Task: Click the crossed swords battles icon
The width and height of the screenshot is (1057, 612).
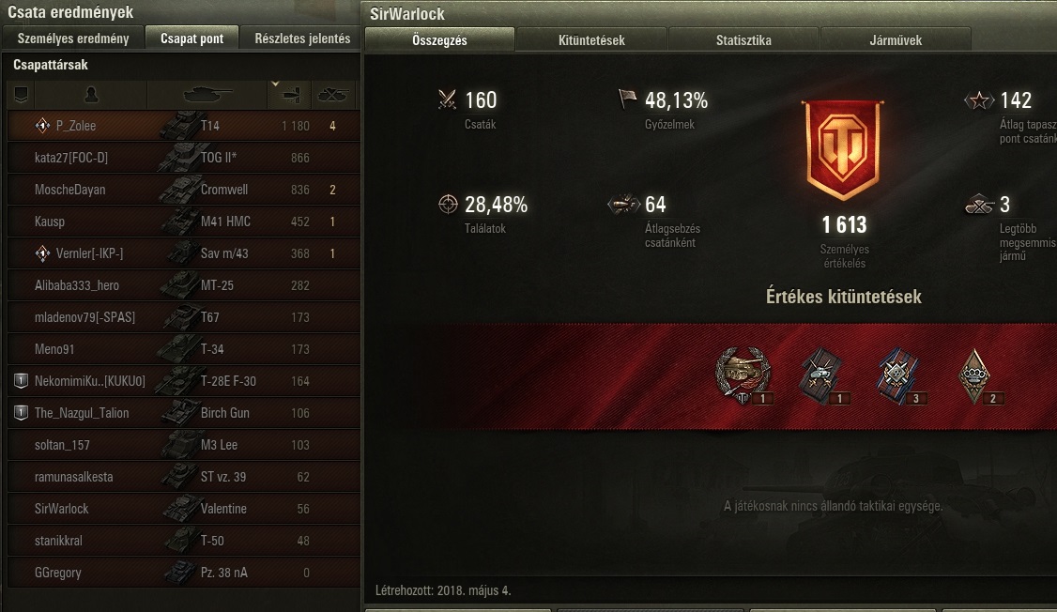Action: [447, 99]
